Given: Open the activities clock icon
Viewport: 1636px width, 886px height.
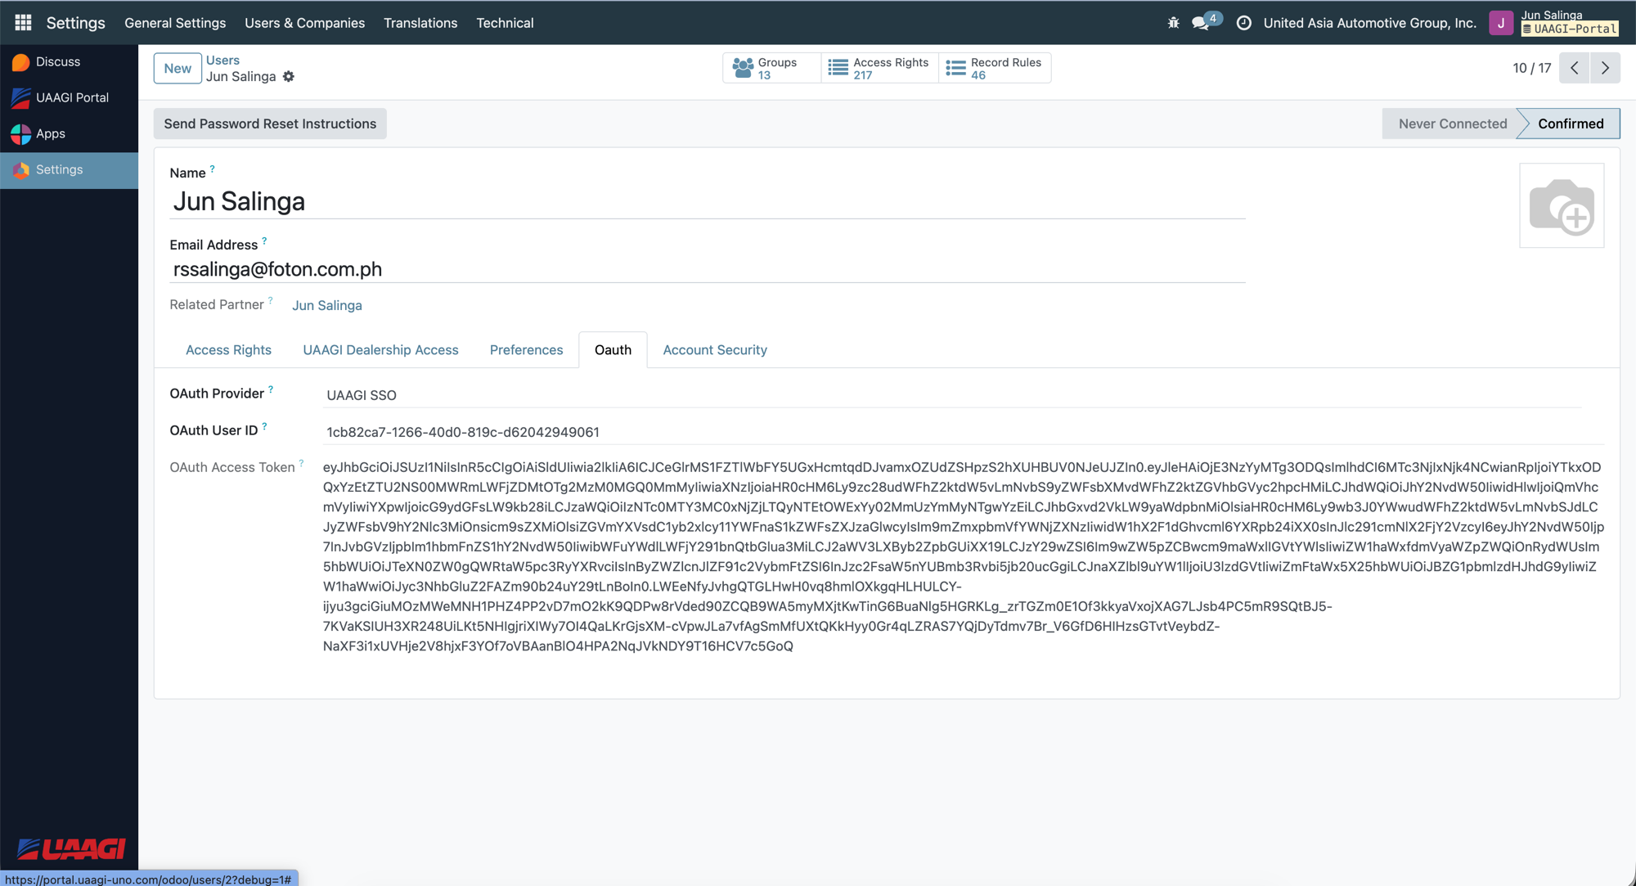Looking at the screenshot, I should coord(1244,23).
